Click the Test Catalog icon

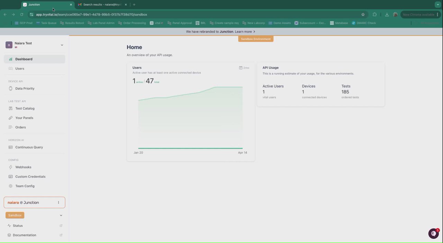click(10, 109)
